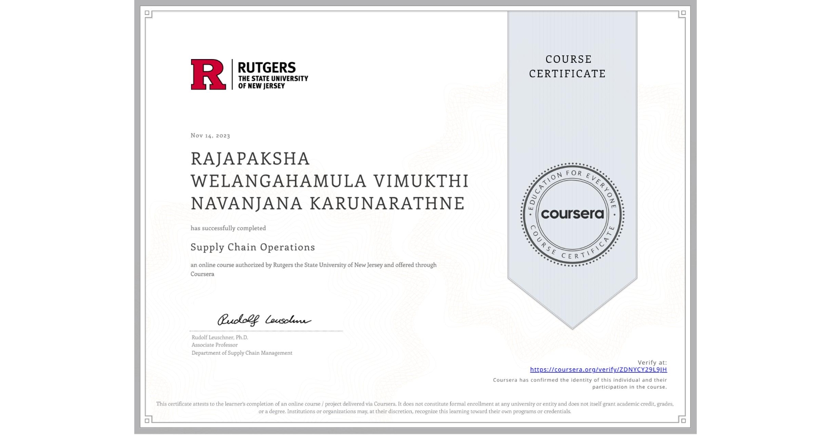Click the 'Associate Professor' title

(x=215, y=345)
